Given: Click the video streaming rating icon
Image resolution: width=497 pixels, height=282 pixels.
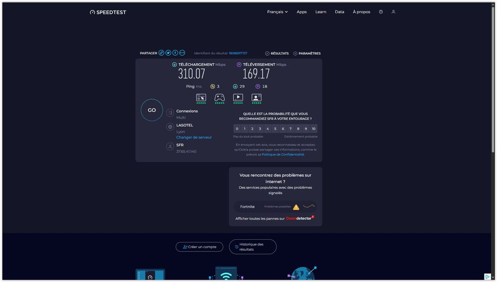Looking at the screenshot, I should (238, 98).
